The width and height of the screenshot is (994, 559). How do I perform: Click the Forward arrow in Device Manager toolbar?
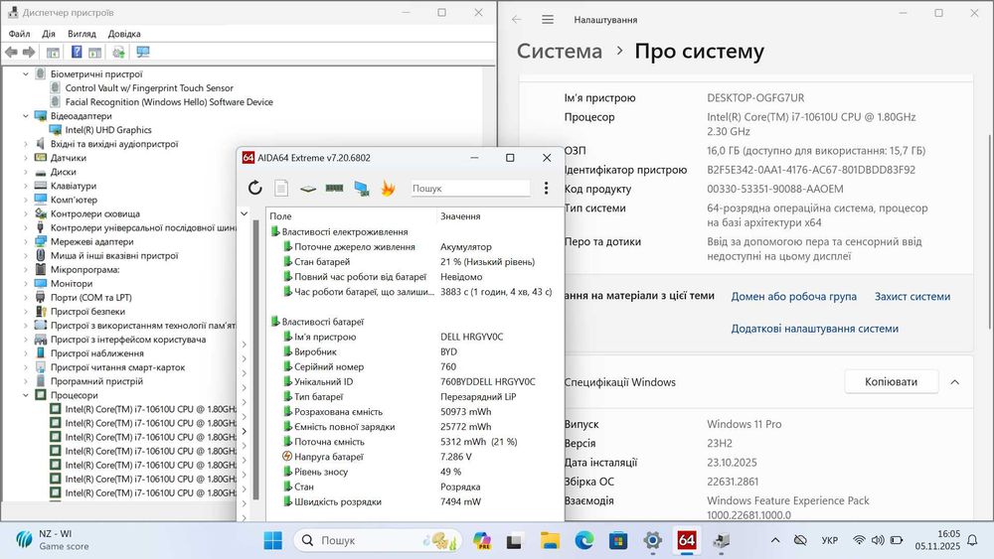click(x=29, y=52)
